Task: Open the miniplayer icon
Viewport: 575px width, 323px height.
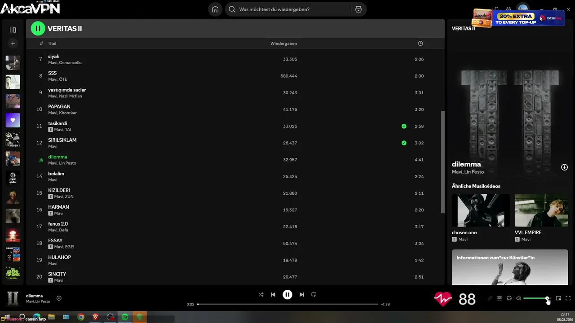Action: tap(558, 298)
